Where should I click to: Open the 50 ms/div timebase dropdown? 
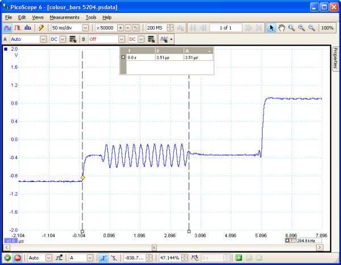tap(85, 28)
